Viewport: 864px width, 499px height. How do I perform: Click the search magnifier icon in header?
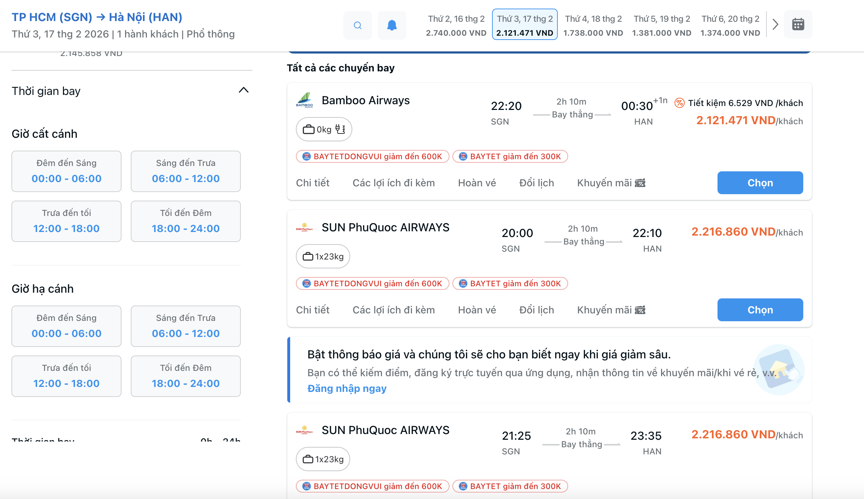pos(357,25)
